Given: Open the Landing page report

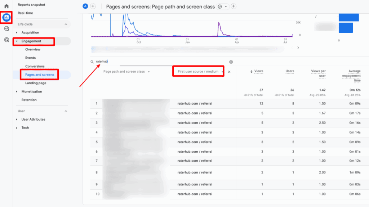Looking at the screenshot, I should (36, 83).
